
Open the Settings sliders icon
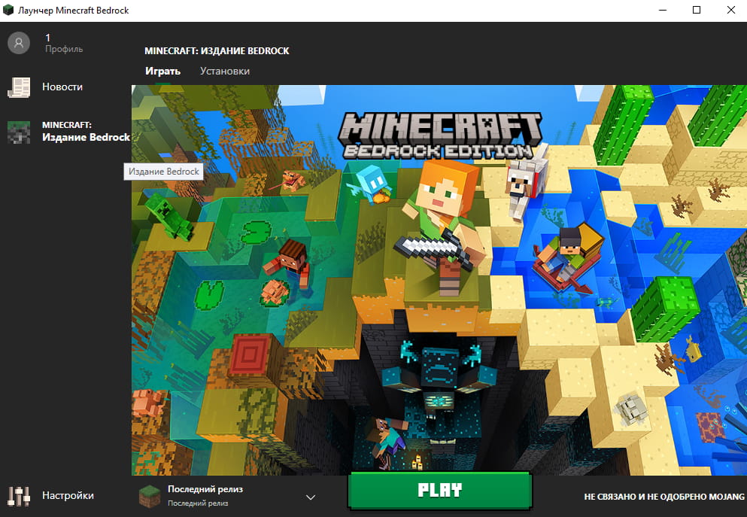coord(19,496)
